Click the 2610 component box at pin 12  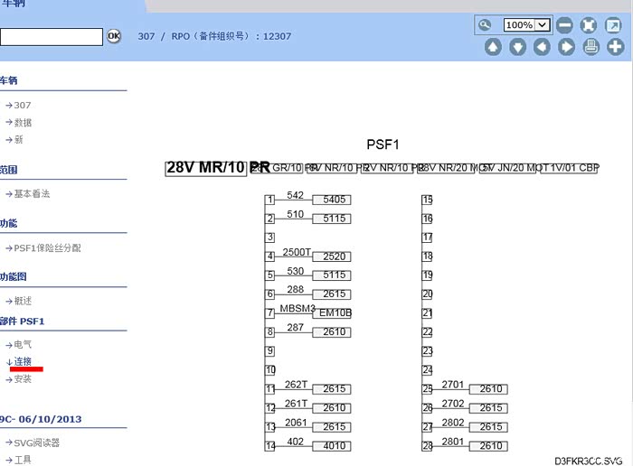(332, 408)
